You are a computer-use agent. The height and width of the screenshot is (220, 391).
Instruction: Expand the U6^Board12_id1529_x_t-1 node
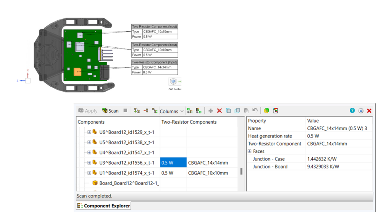[89, 132]
